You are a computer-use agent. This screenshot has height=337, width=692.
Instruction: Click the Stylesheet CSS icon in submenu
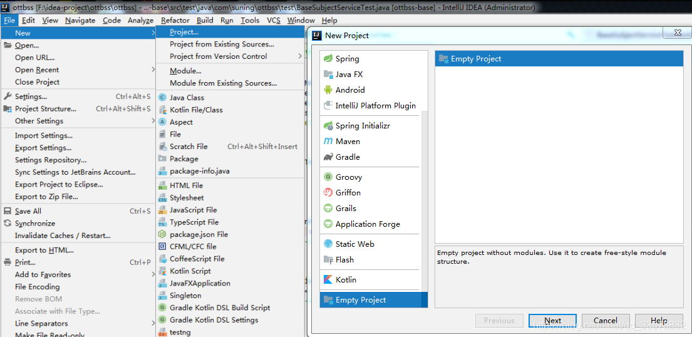162,198
